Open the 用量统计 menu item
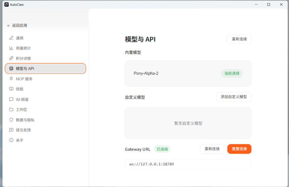Screen dimensions: 289x187 click(x=23, y=48)
